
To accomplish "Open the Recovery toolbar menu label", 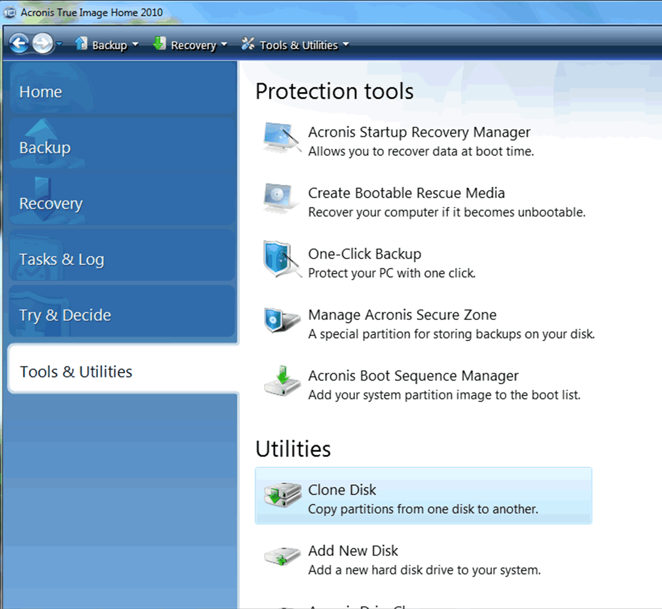I will pyautogui.click(x=193, y=45).
